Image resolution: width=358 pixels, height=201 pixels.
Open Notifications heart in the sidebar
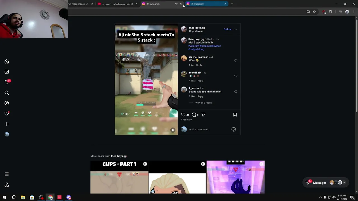[x=7, y=114]
